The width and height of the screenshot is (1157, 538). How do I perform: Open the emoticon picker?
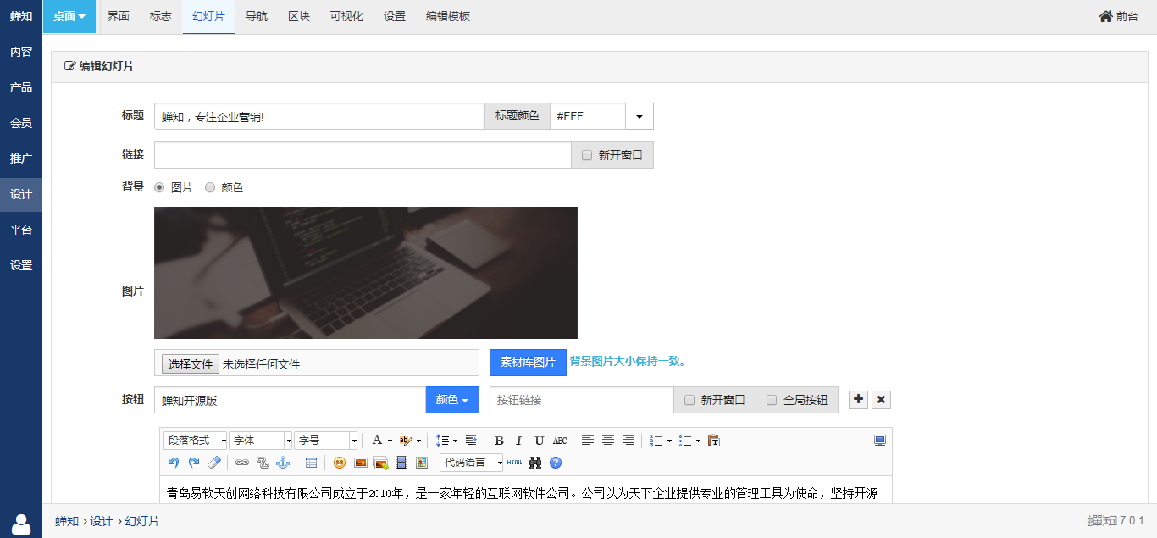pos(340,463)
